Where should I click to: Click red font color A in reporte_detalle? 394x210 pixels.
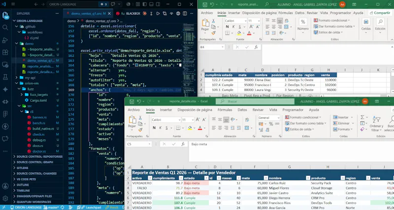[200, 128]
